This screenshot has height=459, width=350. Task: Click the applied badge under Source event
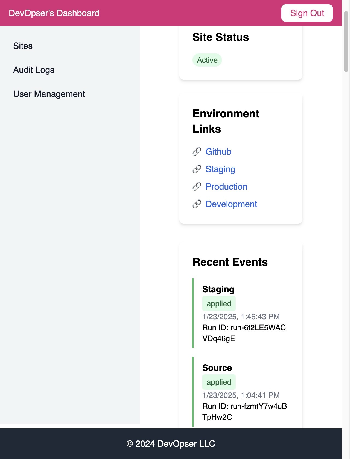pyautogui.click(x=219, y=382)
